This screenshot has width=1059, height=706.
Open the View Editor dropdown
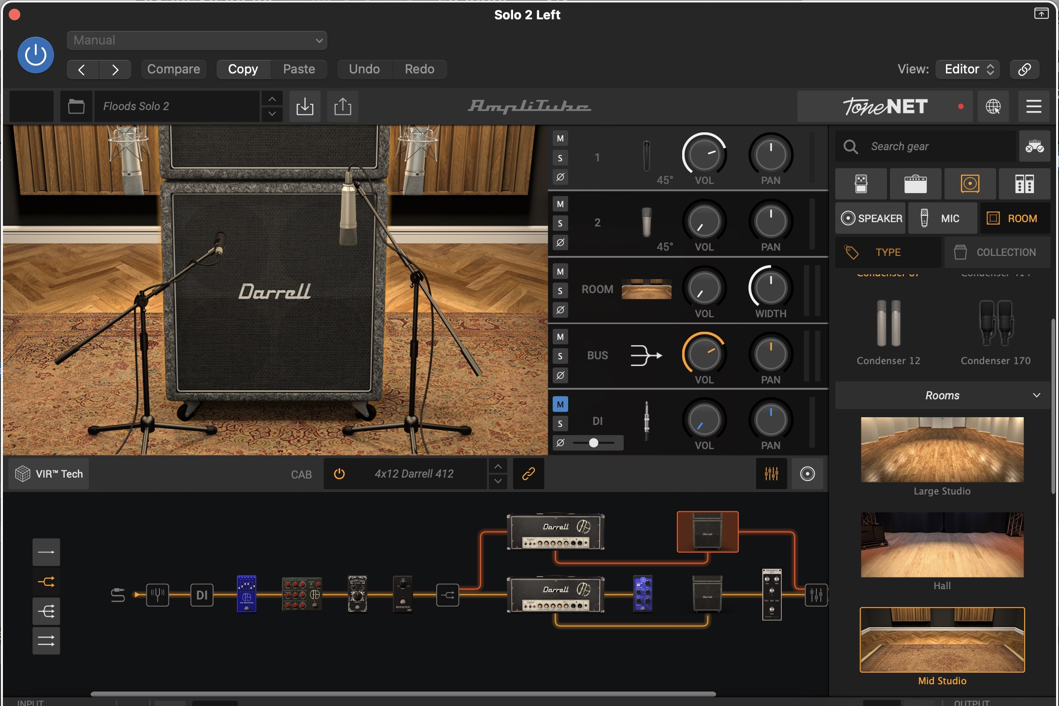click(x=968, y=70)
